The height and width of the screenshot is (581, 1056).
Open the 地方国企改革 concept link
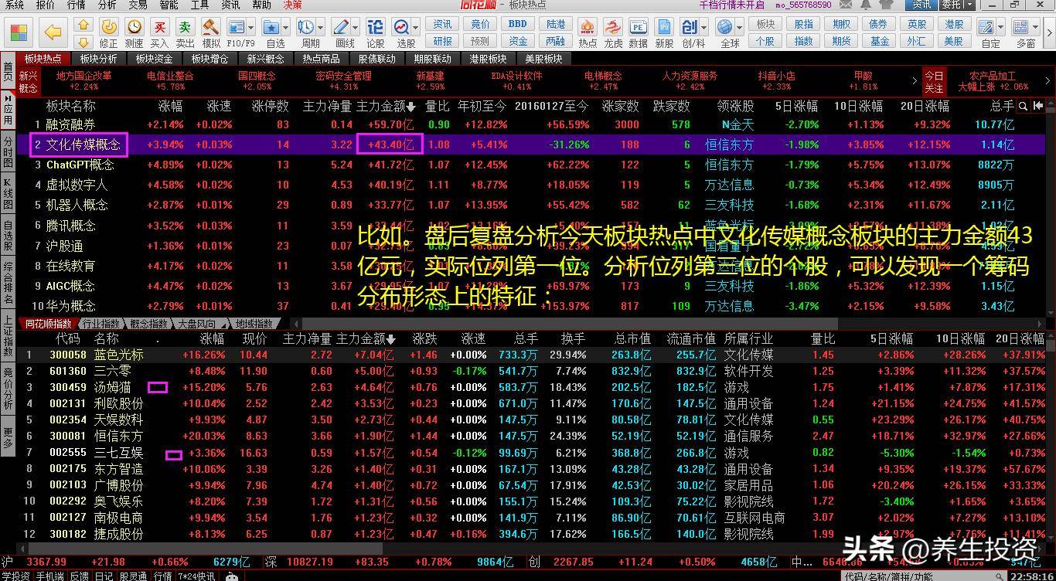click(83, 76)
